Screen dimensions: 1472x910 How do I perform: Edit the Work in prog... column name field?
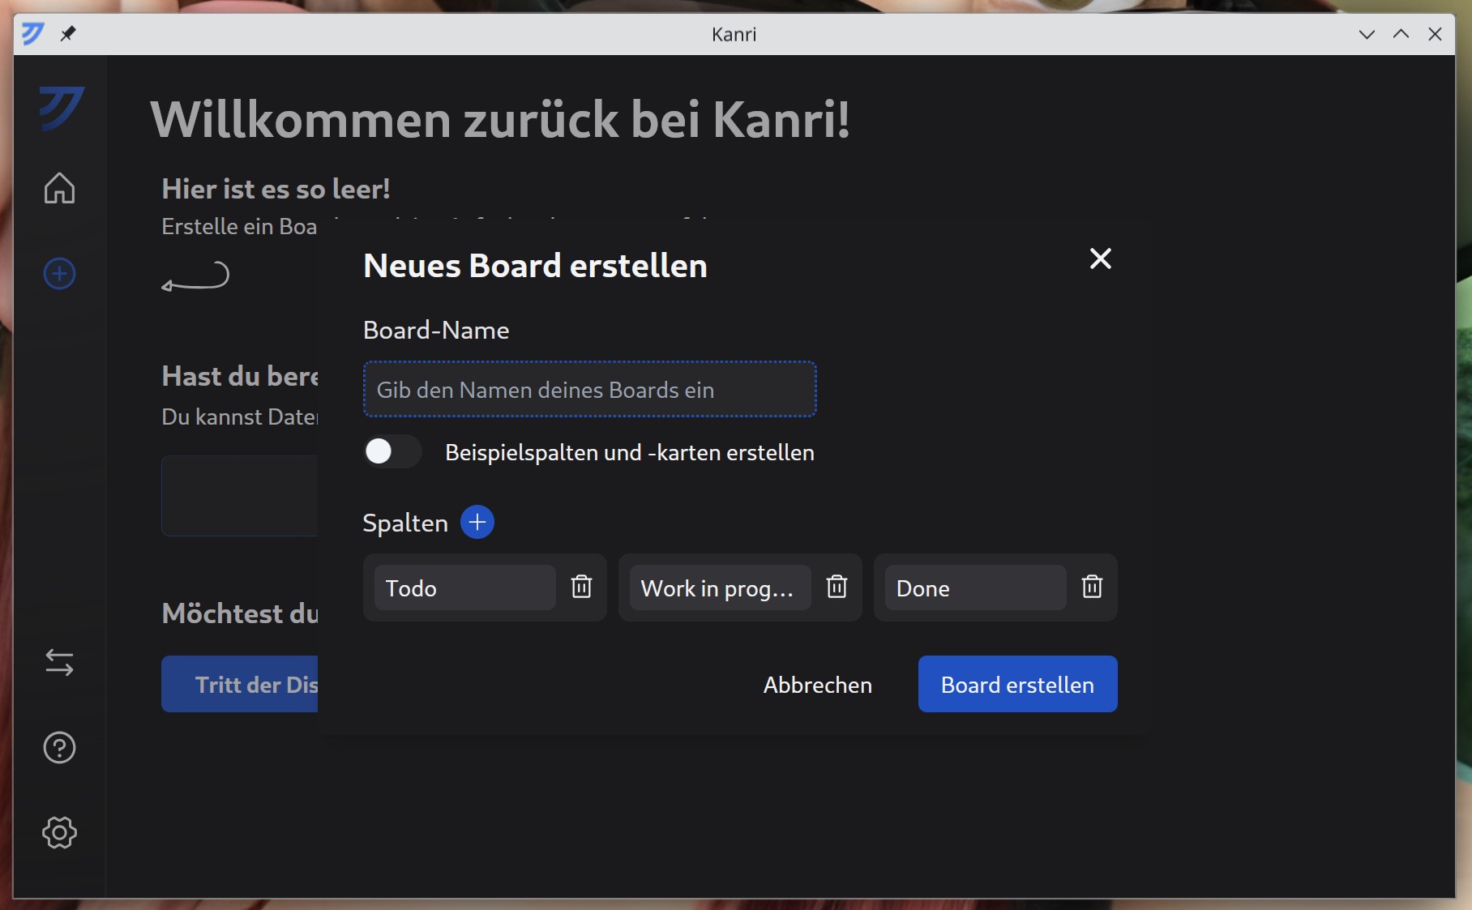720,587
